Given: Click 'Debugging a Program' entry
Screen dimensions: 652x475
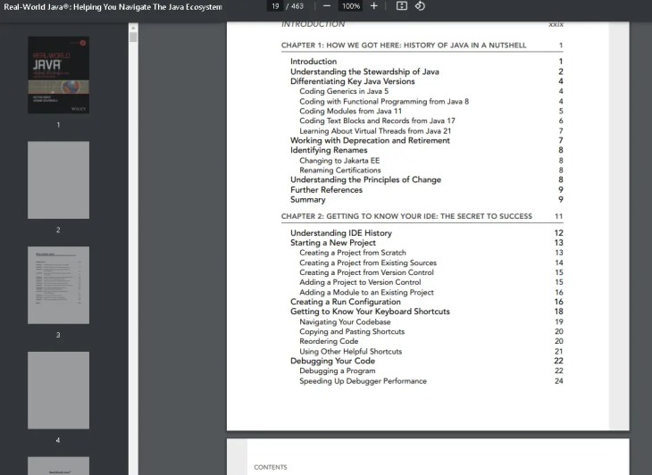Looking at the screenshot, I should tap(338, 371).
